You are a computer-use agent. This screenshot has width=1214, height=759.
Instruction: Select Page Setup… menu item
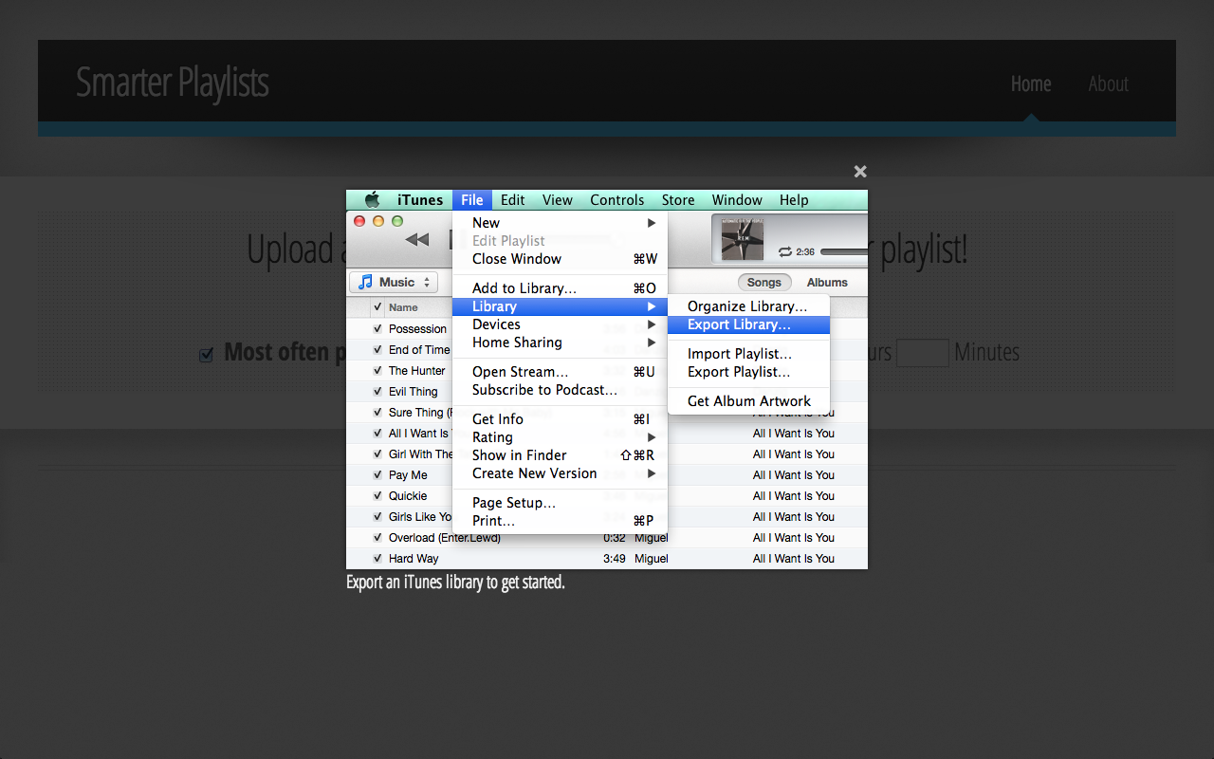pos(561,503)
